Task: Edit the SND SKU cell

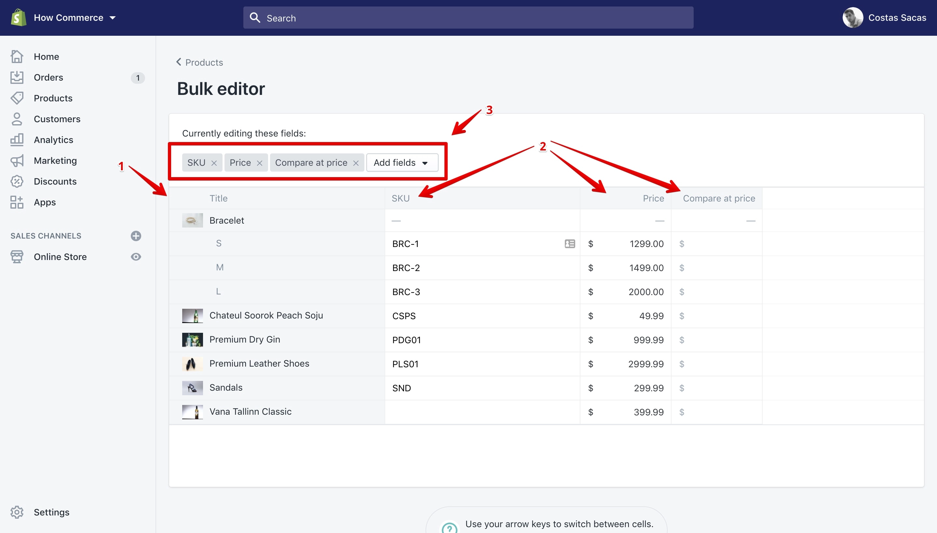Action: pos(482,388)
